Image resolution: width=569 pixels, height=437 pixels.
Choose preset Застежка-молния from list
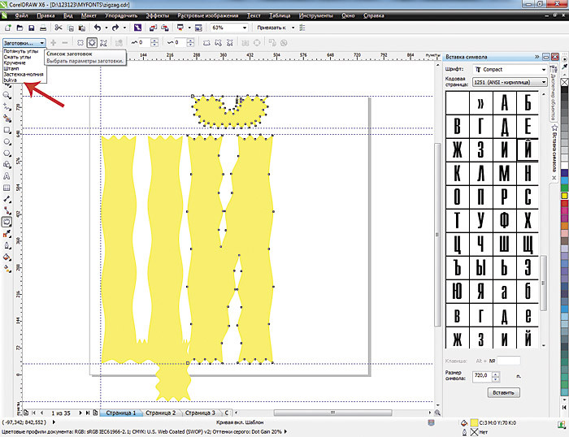(24, 75)
